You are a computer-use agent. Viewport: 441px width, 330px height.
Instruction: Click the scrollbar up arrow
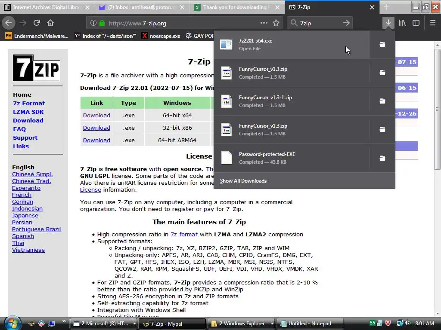(437, 45)
